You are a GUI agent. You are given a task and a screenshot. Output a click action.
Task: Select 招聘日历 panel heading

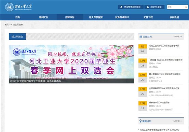(x=147, y=37)
